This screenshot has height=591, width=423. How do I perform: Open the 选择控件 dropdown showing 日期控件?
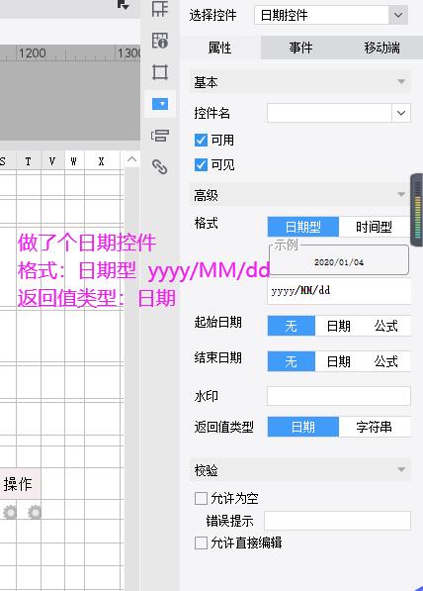tap(331, 15)
